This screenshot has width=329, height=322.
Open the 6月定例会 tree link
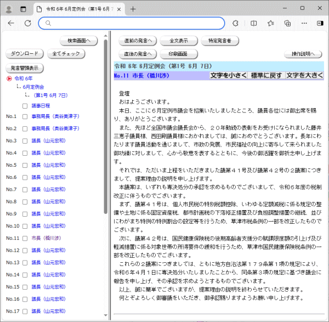point(33,87)
